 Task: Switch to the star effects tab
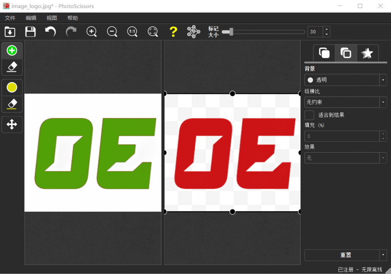pyautogui.click(x=367, y=53)
